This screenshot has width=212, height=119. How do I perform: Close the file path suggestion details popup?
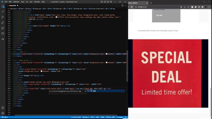pyautogui.click(x=85, y=91)
